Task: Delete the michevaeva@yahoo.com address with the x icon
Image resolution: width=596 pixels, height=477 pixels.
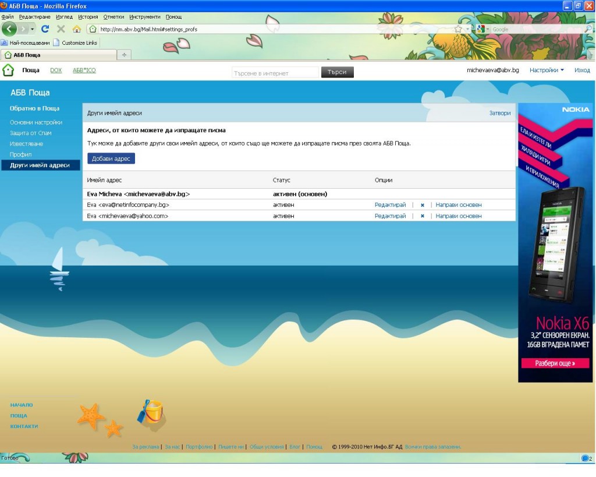Action: (423, 216)
